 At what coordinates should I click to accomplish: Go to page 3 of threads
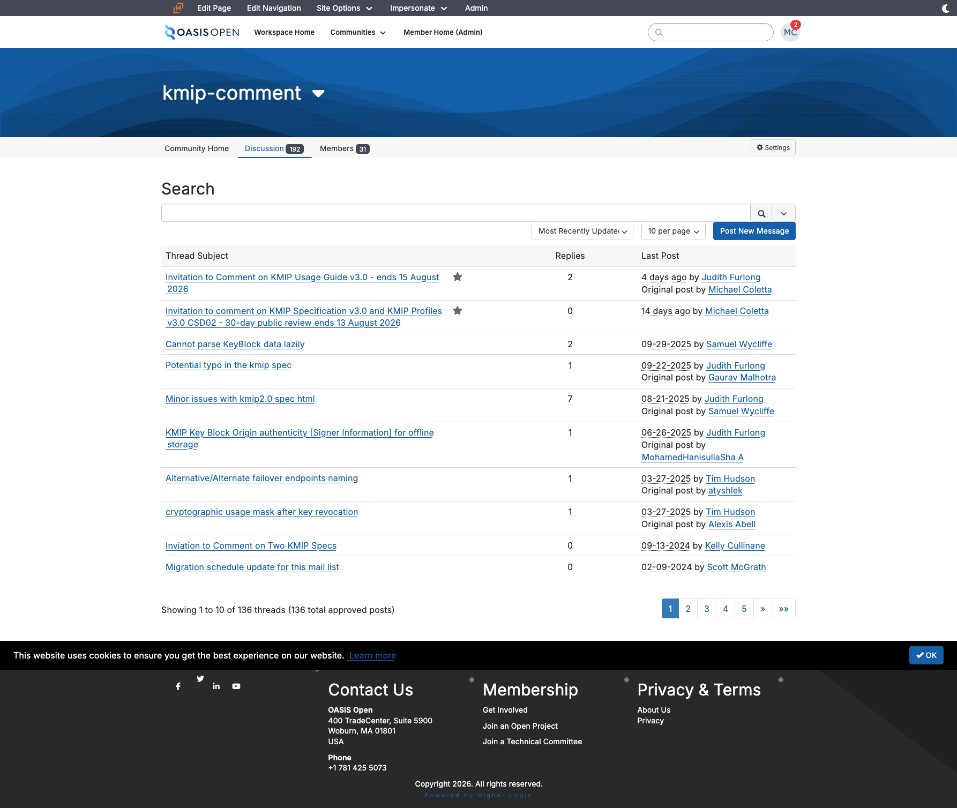(x=707, y=609)
